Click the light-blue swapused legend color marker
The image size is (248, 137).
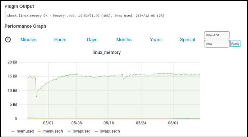[69, 131]
